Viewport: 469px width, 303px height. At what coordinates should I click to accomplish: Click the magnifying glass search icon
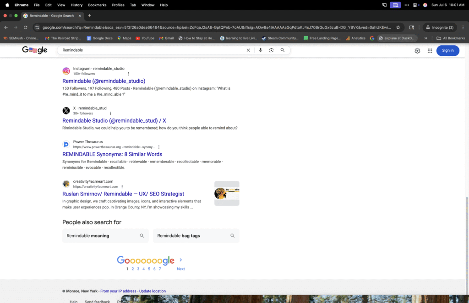[283, 50]
